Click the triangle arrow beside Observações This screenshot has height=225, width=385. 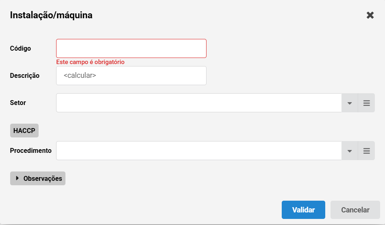(17, 178)
